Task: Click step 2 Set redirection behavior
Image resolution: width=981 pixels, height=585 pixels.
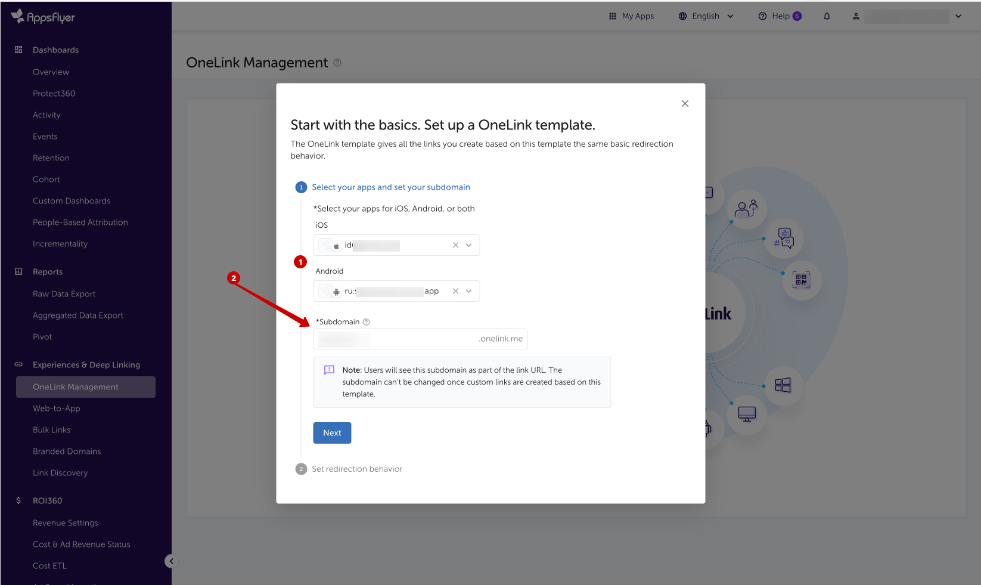Action: pos(357,469)
